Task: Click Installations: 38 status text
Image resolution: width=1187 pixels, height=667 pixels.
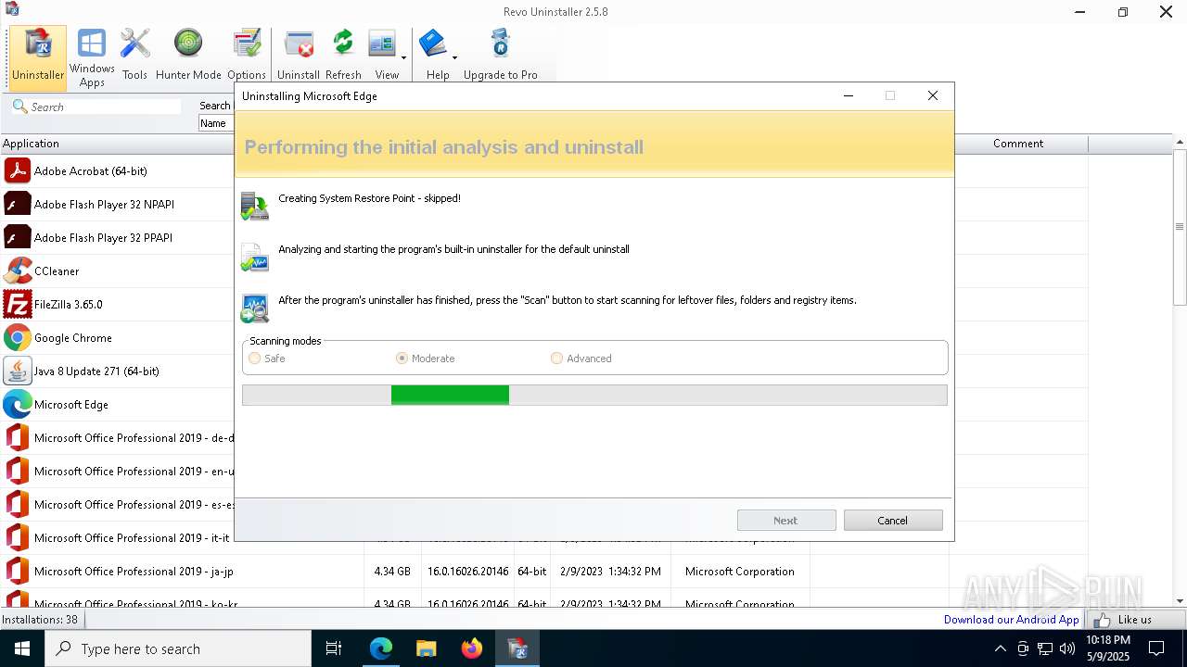Action: coord(40,620)
